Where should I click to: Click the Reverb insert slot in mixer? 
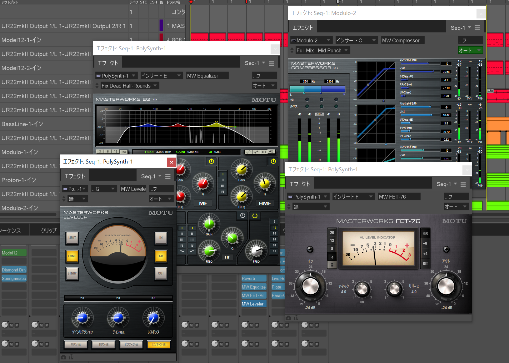[x=253, y=279]
